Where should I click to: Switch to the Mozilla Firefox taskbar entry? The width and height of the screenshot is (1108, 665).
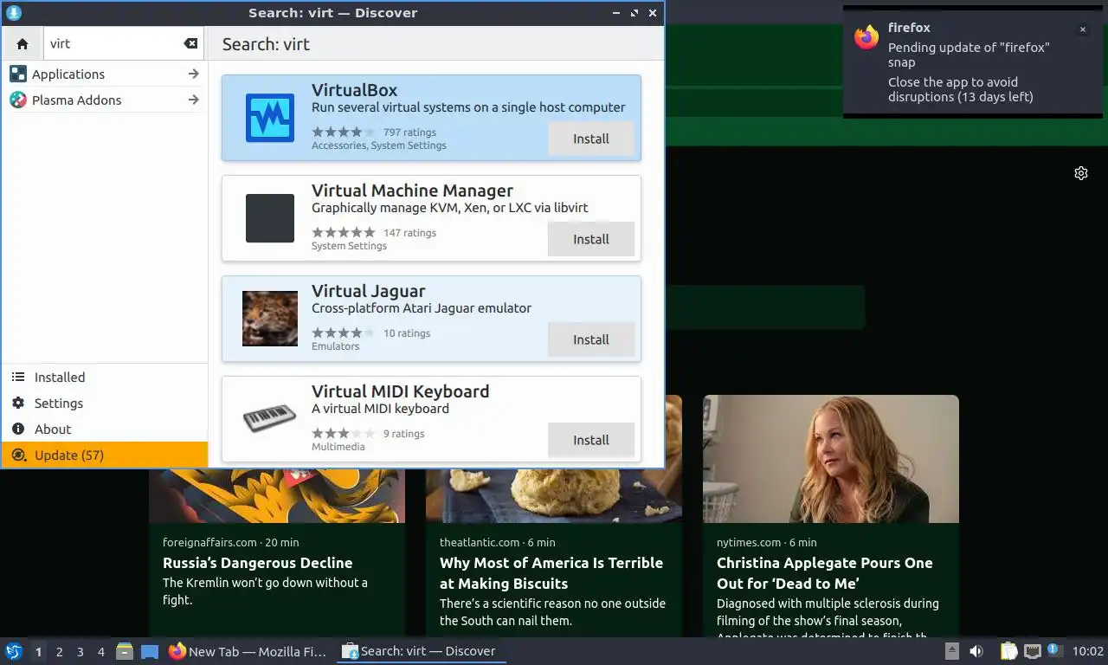coord(248,651)
